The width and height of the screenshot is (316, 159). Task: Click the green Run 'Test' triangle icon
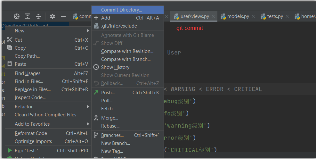10,151
